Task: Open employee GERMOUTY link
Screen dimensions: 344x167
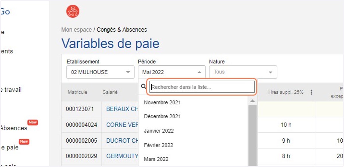Action: coord(122,156)
